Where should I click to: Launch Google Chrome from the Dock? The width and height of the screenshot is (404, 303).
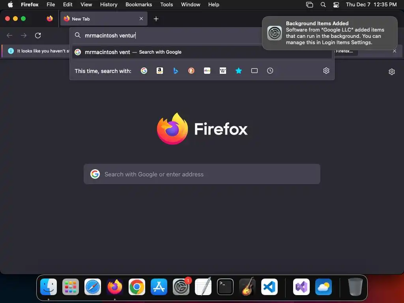(x=137, y=287)
